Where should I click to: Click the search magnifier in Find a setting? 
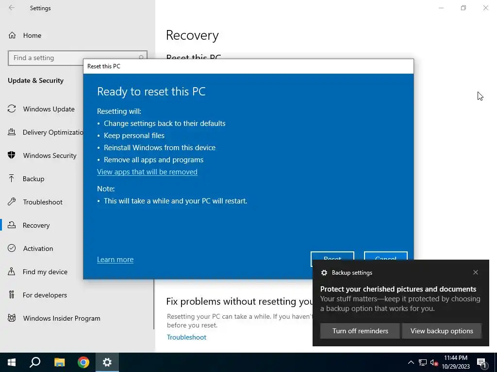141,57
